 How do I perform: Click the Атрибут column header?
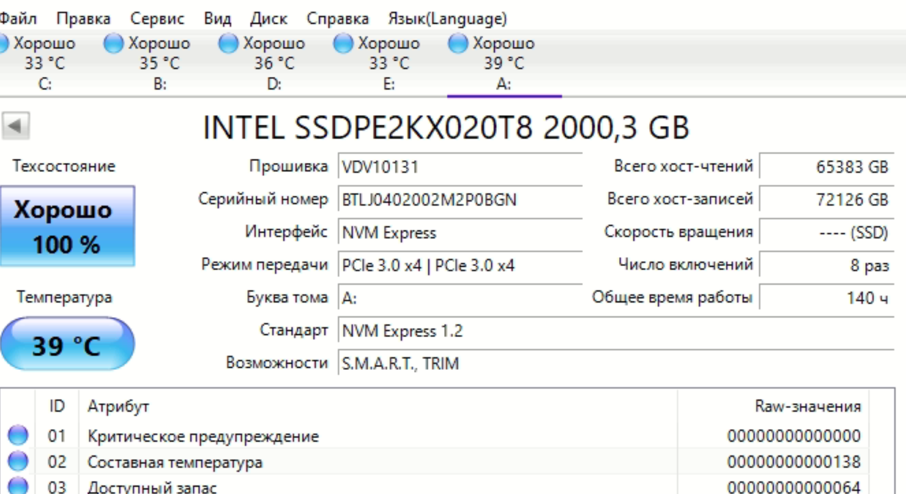[118, 406]
